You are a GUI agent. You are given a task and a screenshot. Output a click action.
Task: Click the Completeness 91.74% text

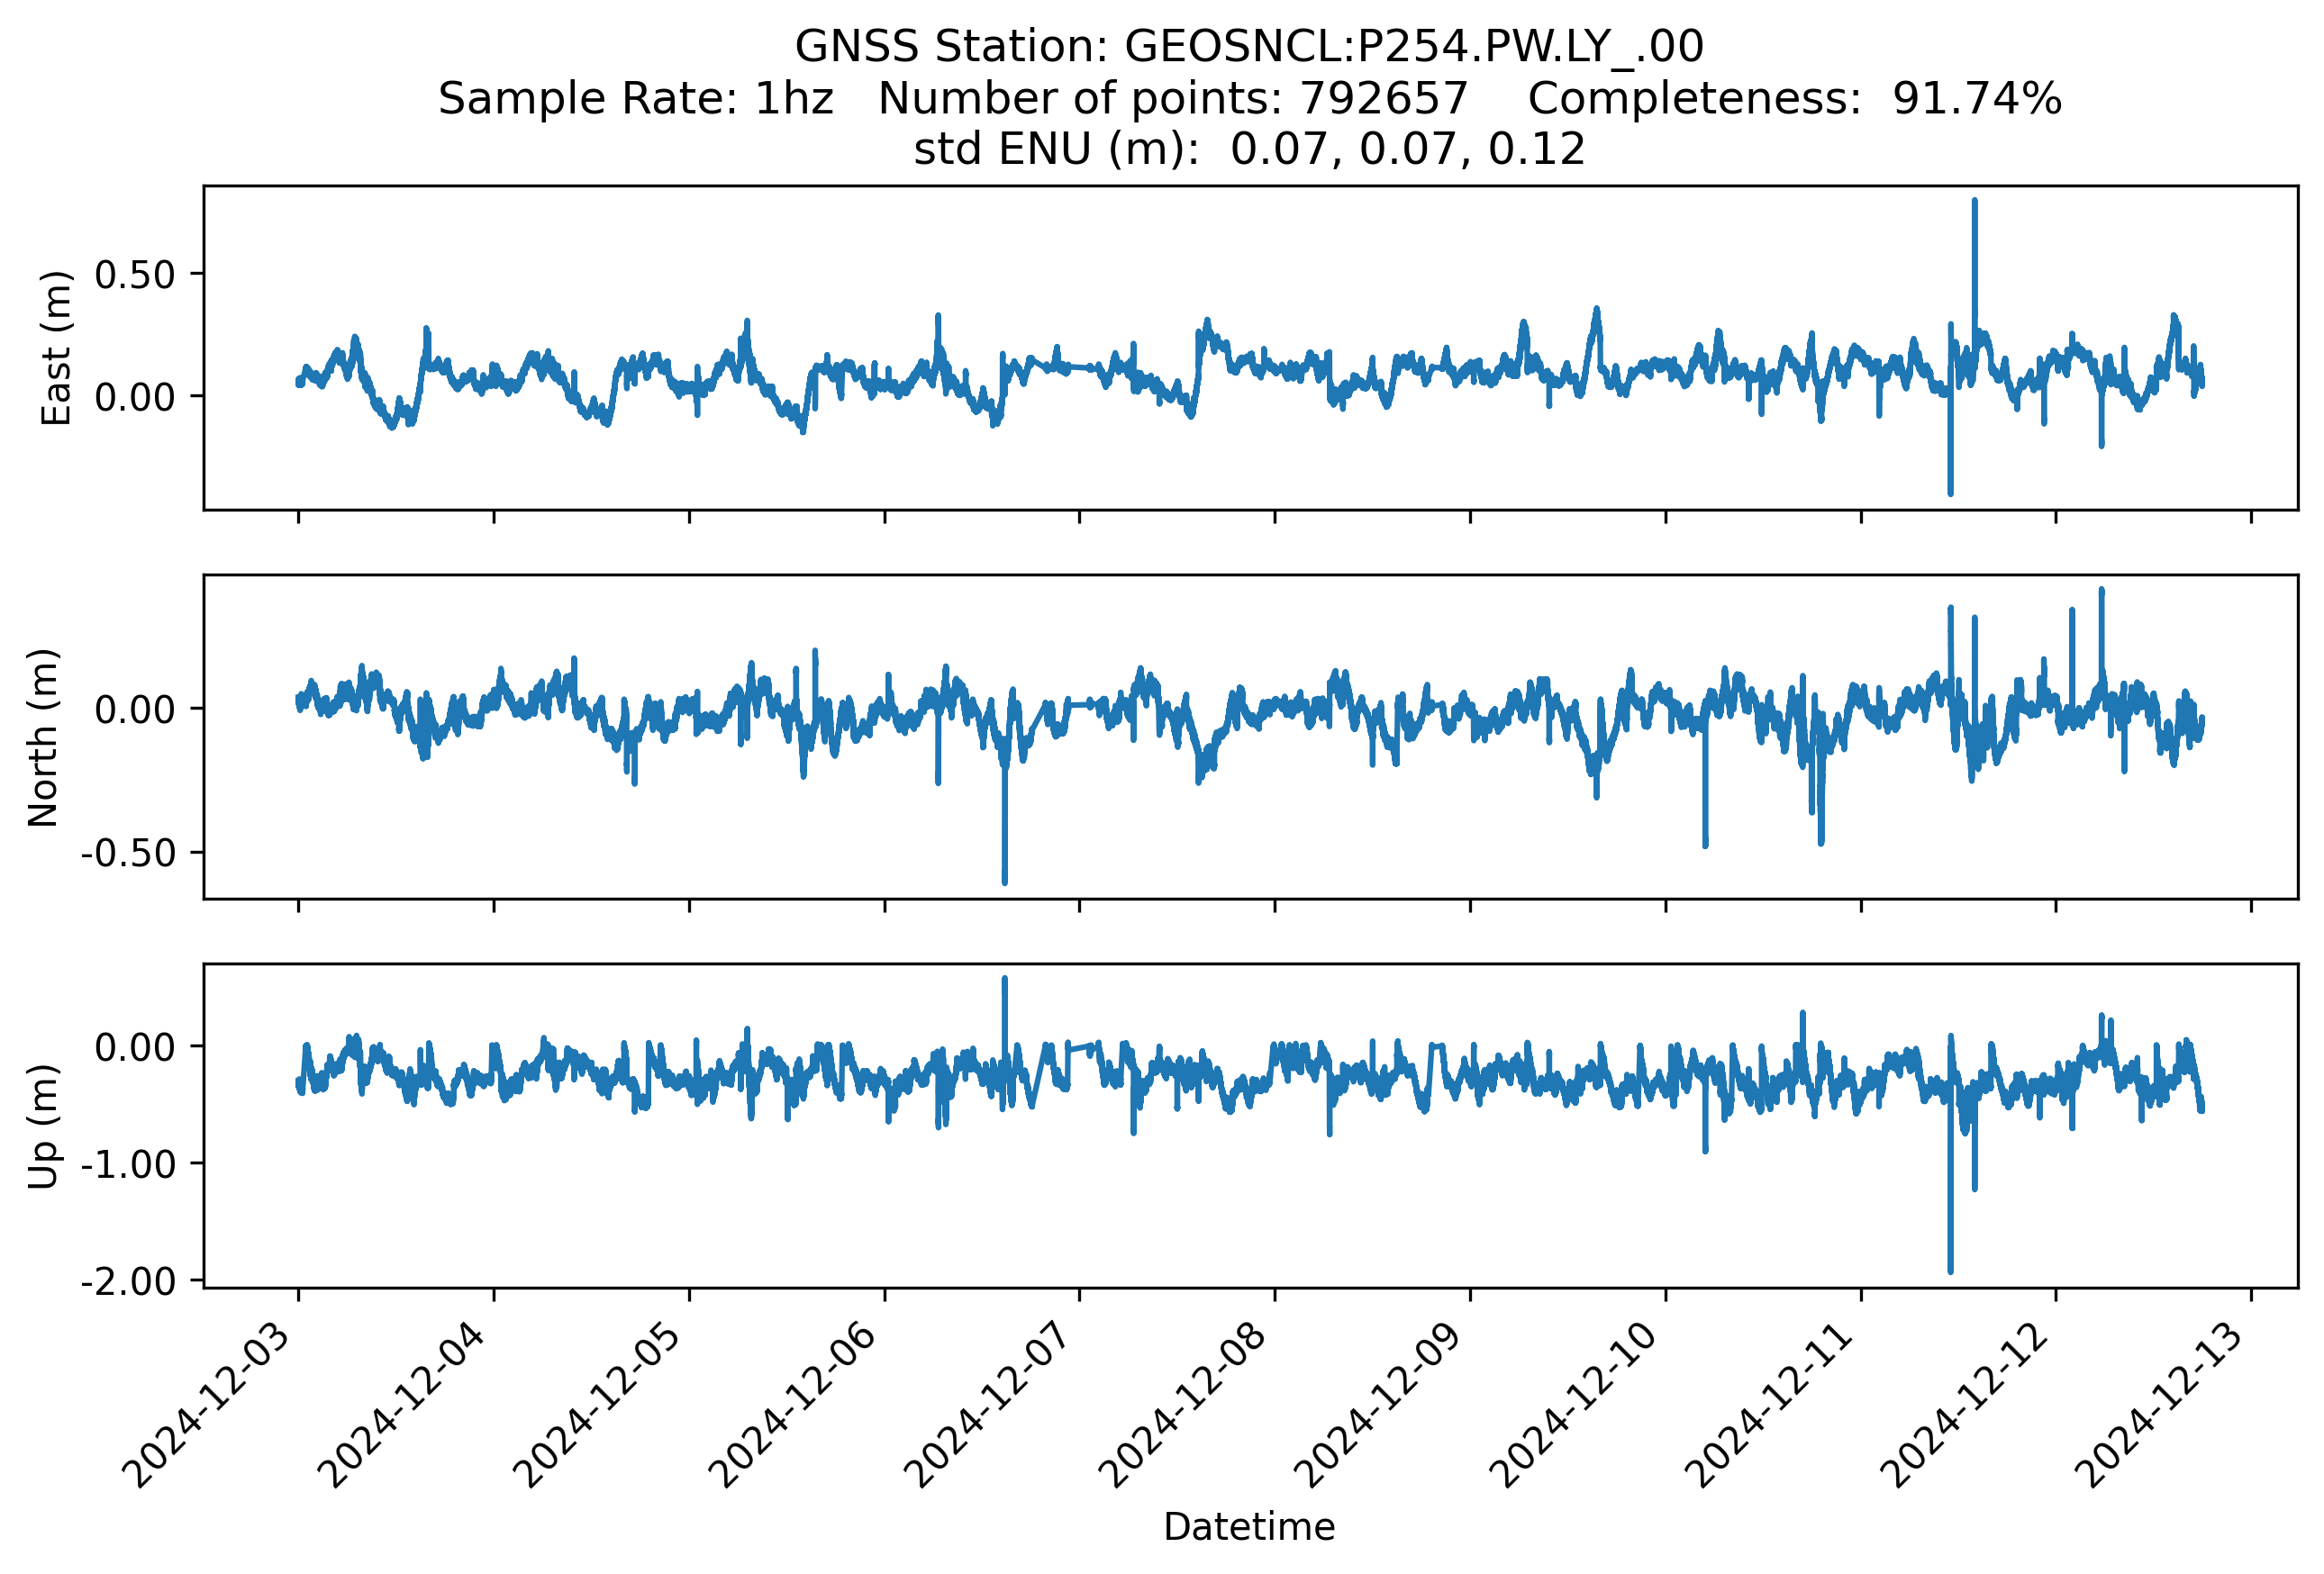coord(1794,99)
